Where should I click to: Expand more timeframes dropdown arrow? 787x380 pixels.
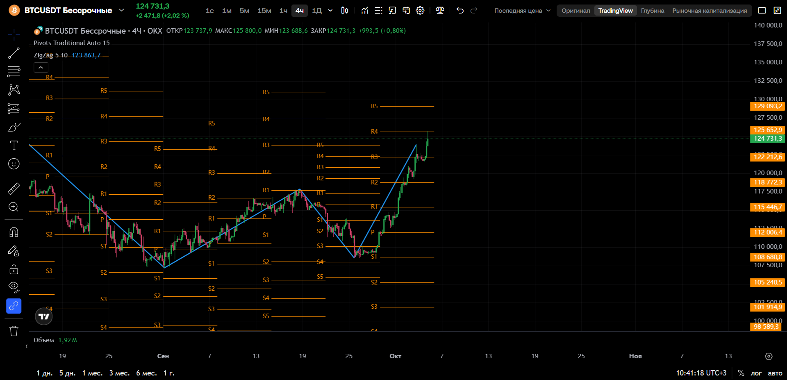[x=330, y=11]
